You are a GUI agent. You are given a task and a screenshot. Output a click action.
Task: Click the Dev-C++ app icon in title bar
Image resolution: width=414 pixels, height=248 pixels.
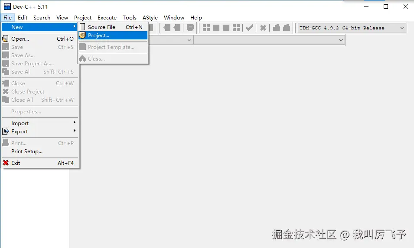(x=7, y=6)
